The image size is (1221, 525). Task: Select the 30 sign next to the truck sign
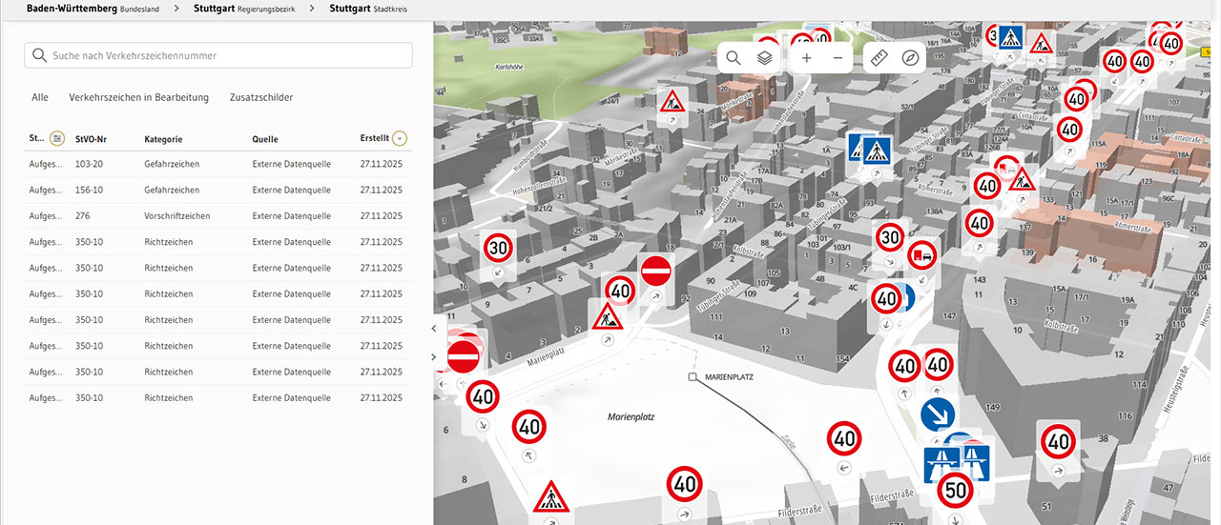[889, 237]
